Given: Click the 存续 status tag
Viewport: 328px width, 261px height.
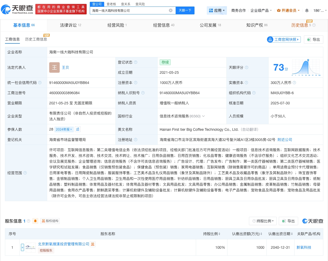Looking at the screenshot, I should (x=165, y=62).
